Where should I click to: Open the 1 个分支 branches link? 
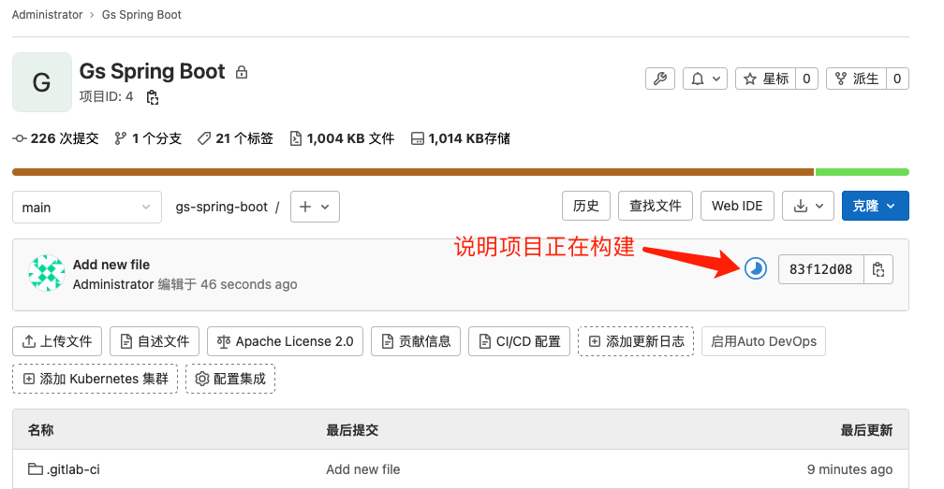click(148, 138)
